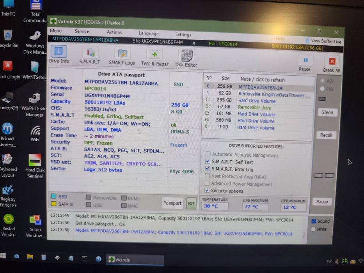Open Restart Windows desktop icon
The height and width of the screenshot is (273, 364).
tap(9, 225)
